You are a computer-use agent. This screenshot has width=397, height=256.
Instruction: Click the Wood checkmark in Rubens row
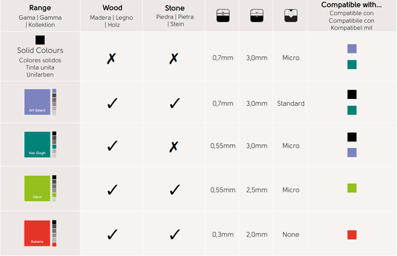coord(112,235)
